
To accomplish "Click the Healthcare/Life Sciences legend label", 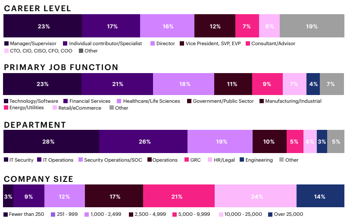I will [151, 101].
